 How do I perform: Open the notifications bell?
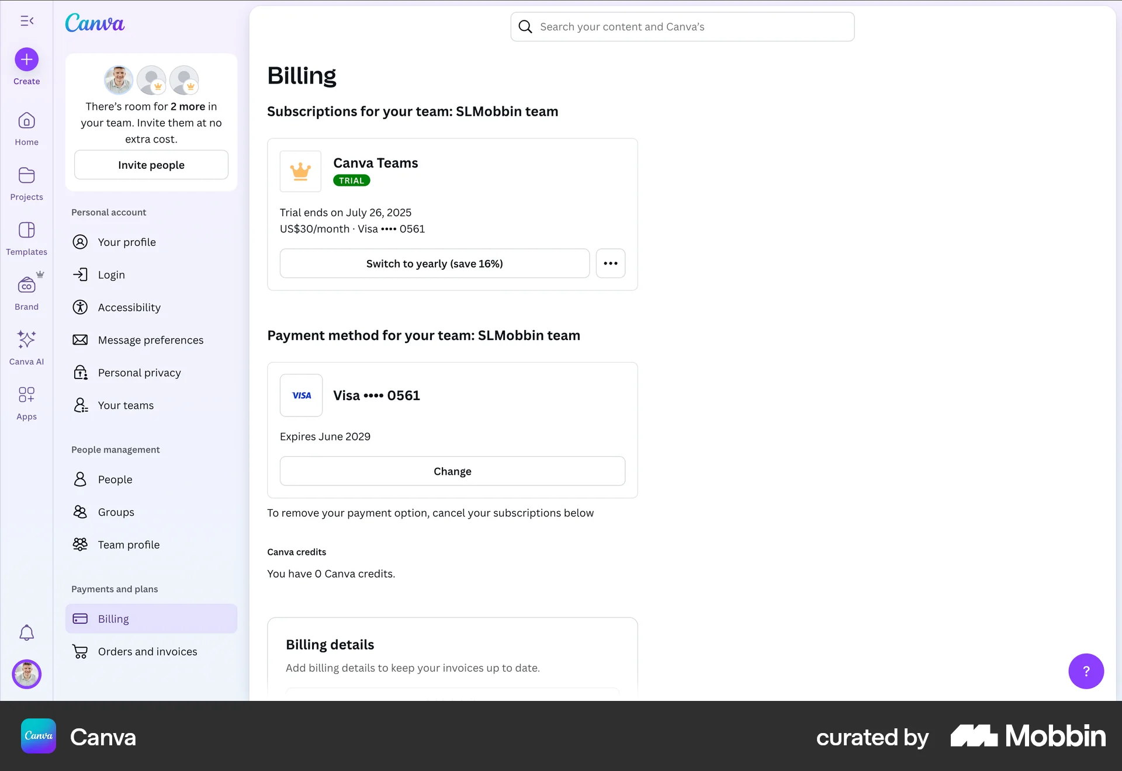(x=26, y=633)
